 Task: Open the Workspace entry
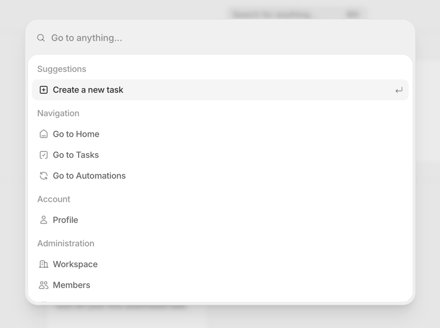point(220,264)
